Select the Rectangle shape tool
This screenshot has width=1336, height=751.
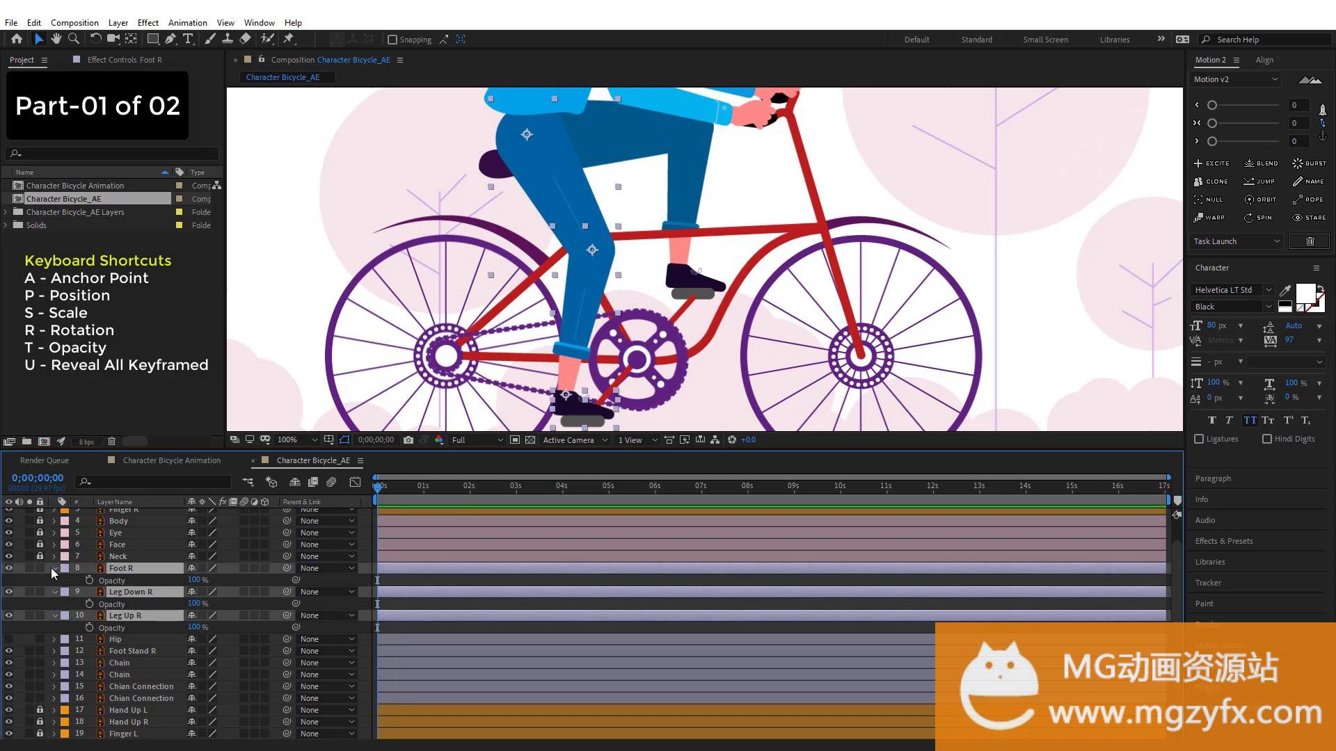[x=152, y=39]
